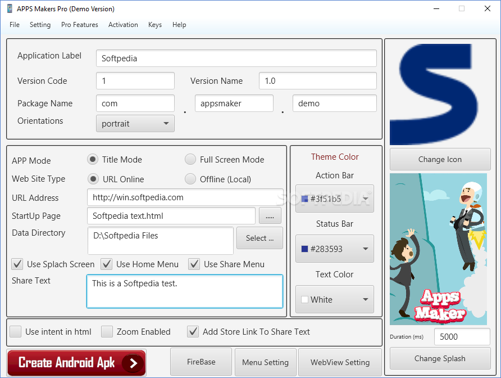The height and width of the screenshot is (378, 501).
Task: Click WebView Setting button
Action: pos(340,362)
